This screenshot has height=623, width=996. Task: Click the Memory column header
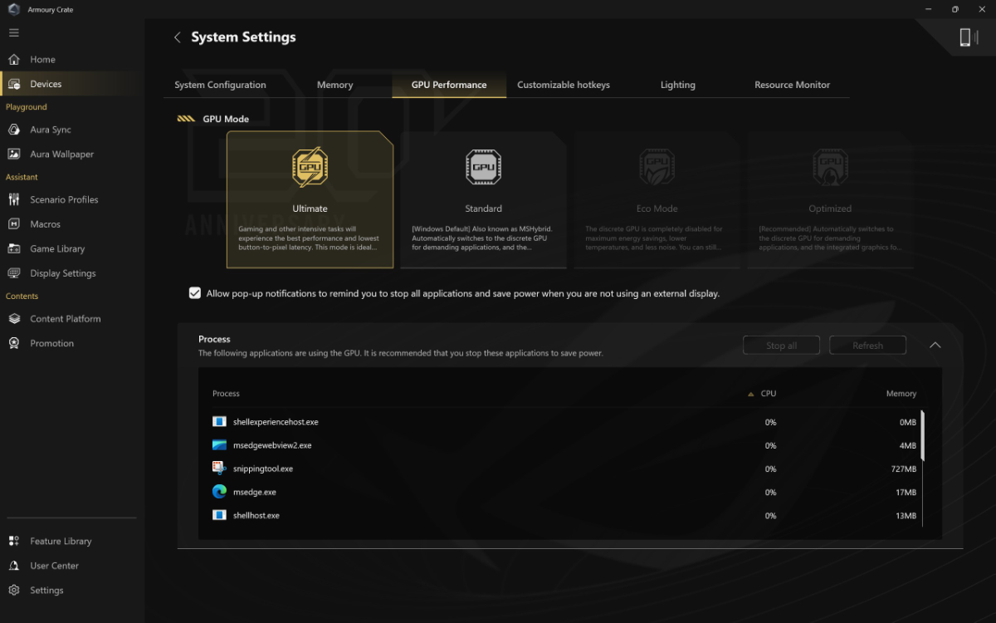pos(901,394)
